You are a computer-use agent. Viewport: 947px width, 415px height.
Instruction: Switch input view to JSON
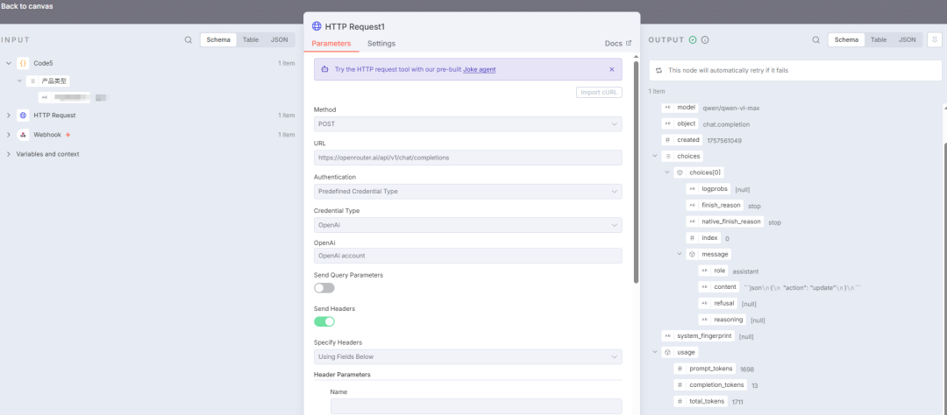(x=279, y=39)
